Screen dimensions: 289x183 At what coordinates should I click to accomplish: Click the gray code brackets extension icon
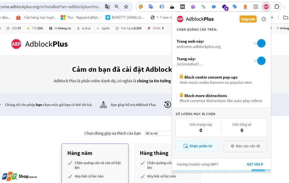(255, 7)
